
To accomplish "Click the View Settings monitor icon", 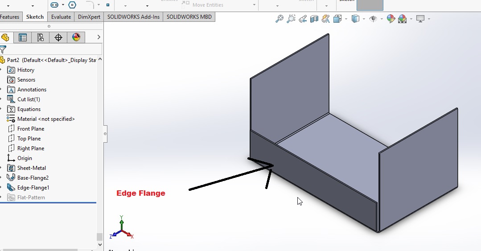I will 420,19.
